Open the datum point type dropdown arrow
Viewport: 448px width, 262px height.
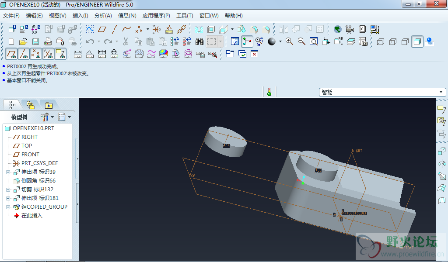coord(148,29)
